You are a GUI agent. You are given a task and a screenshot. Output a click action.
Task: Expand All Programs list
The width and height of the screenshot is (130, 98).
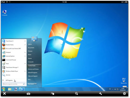(9, 80)
